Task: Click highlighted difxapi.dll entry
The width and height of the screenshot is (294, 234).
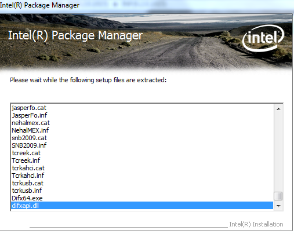Action: (142, 206)
